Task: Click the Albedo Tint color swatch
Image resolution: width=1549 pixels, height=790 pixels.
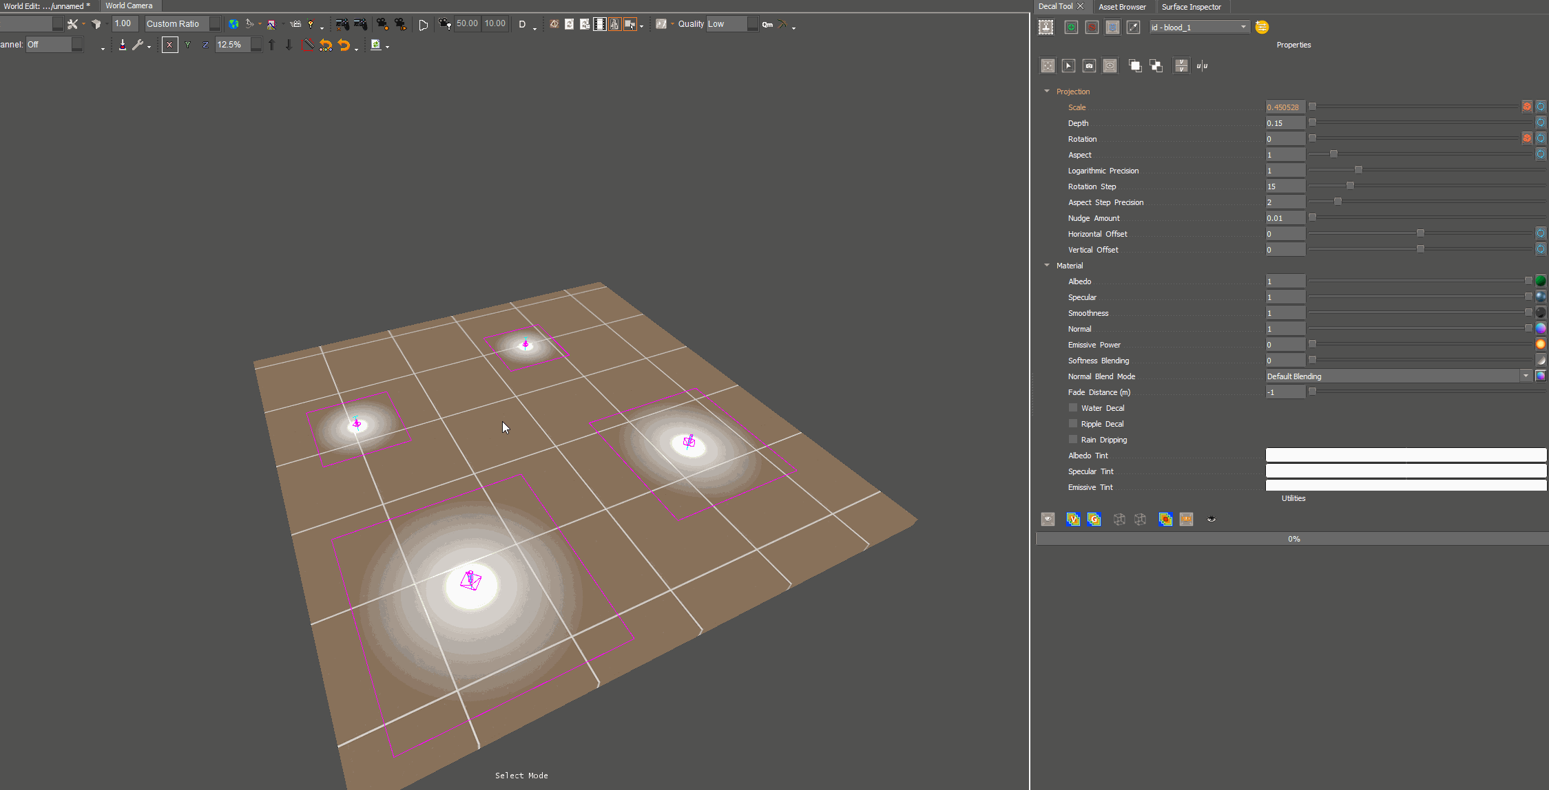Action: 1406,456
